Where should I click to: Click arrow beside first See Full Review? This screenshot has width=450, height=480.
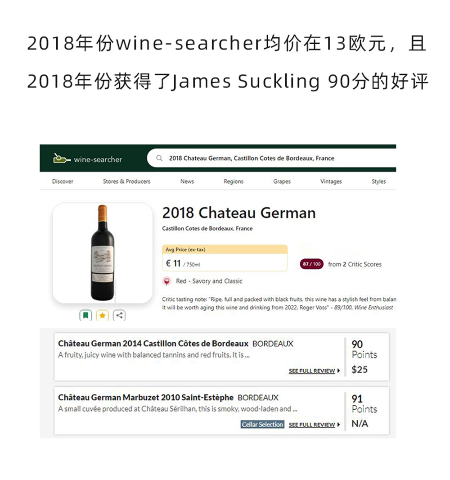click(x=339, y=371)
